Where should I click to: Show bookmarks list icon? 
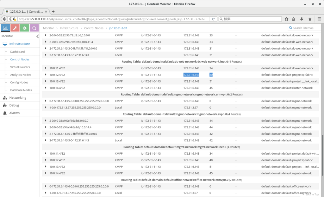click(293, 19)
